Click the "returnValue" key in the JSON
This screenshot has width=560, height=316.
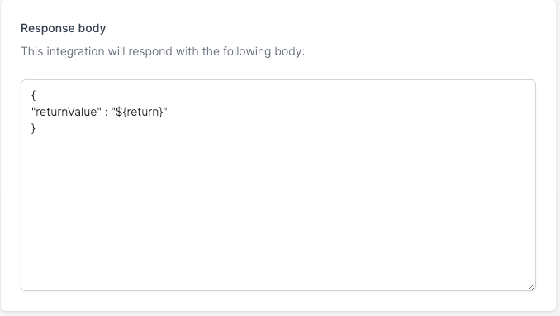[66, 112]
